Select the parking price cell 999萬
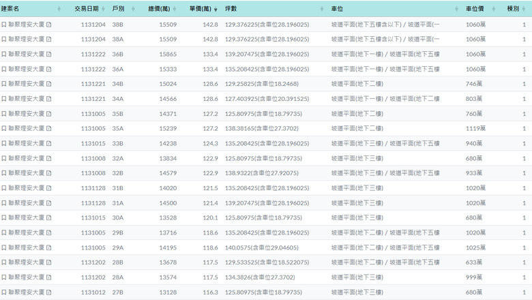This screenshot has height=300, width=532. [x=474, y=277]
